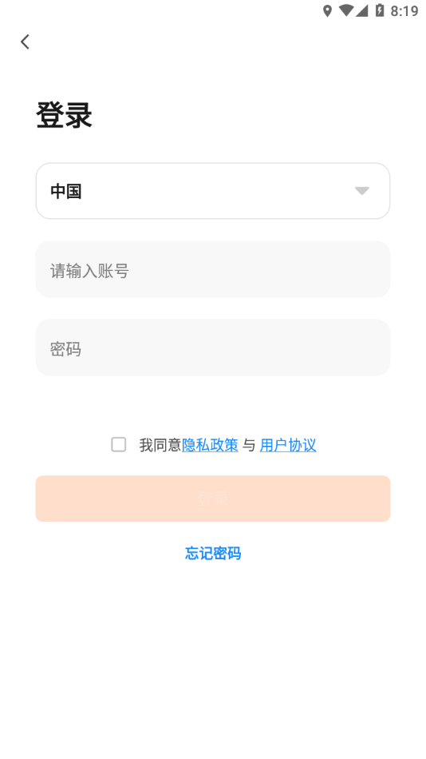Tap the cellular signal status icon

361,10
